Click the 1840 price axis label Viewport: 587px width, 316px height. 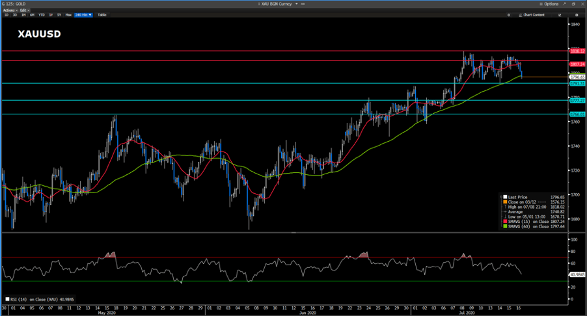(575, 24)
